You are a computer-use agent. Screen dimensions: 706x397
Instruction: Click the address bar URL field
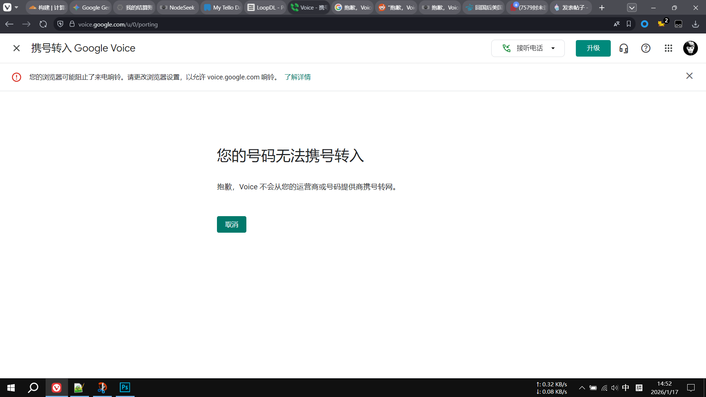point(257,24)
